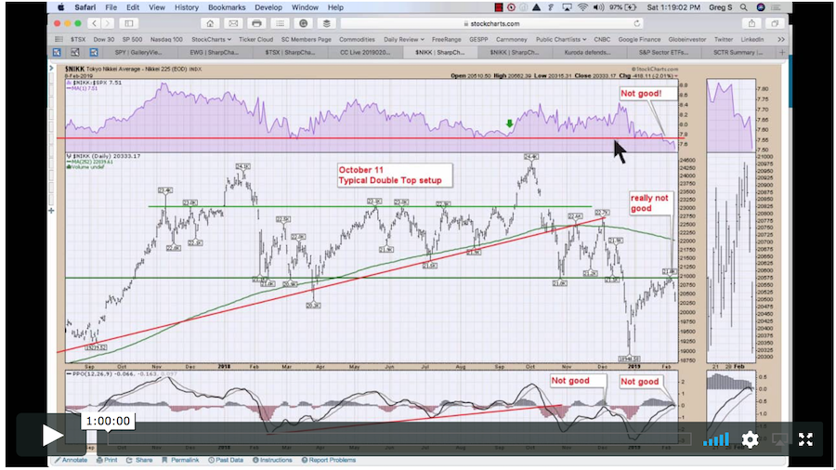Open the Commodities bookmark
Screen dimensions: 836x470
pos(357,39)
